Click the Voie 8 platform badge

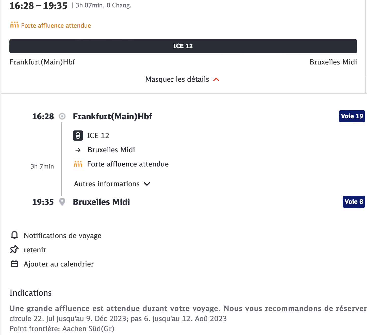tap(354, 202)
